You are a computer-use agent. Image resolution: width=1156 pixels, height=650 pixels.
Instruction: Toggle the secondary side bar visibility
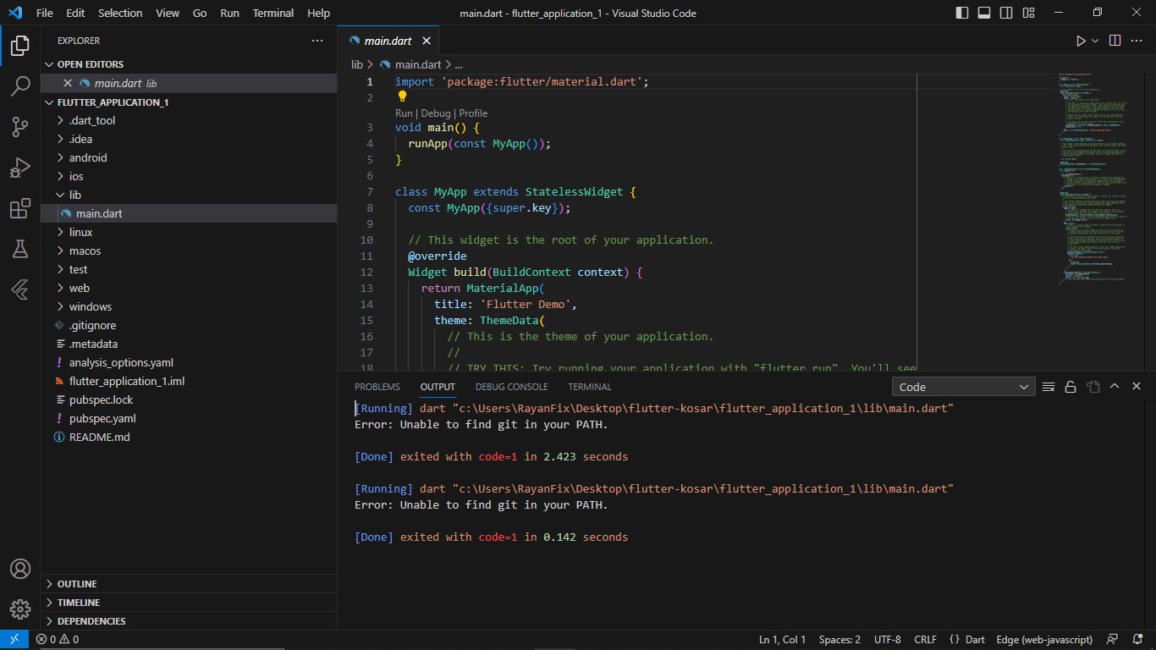click(x=1007, y=13)
